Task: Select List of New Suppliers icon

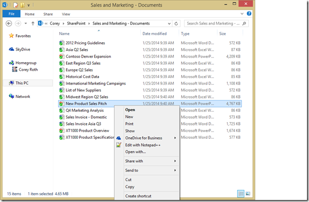Action: (62, 90)
